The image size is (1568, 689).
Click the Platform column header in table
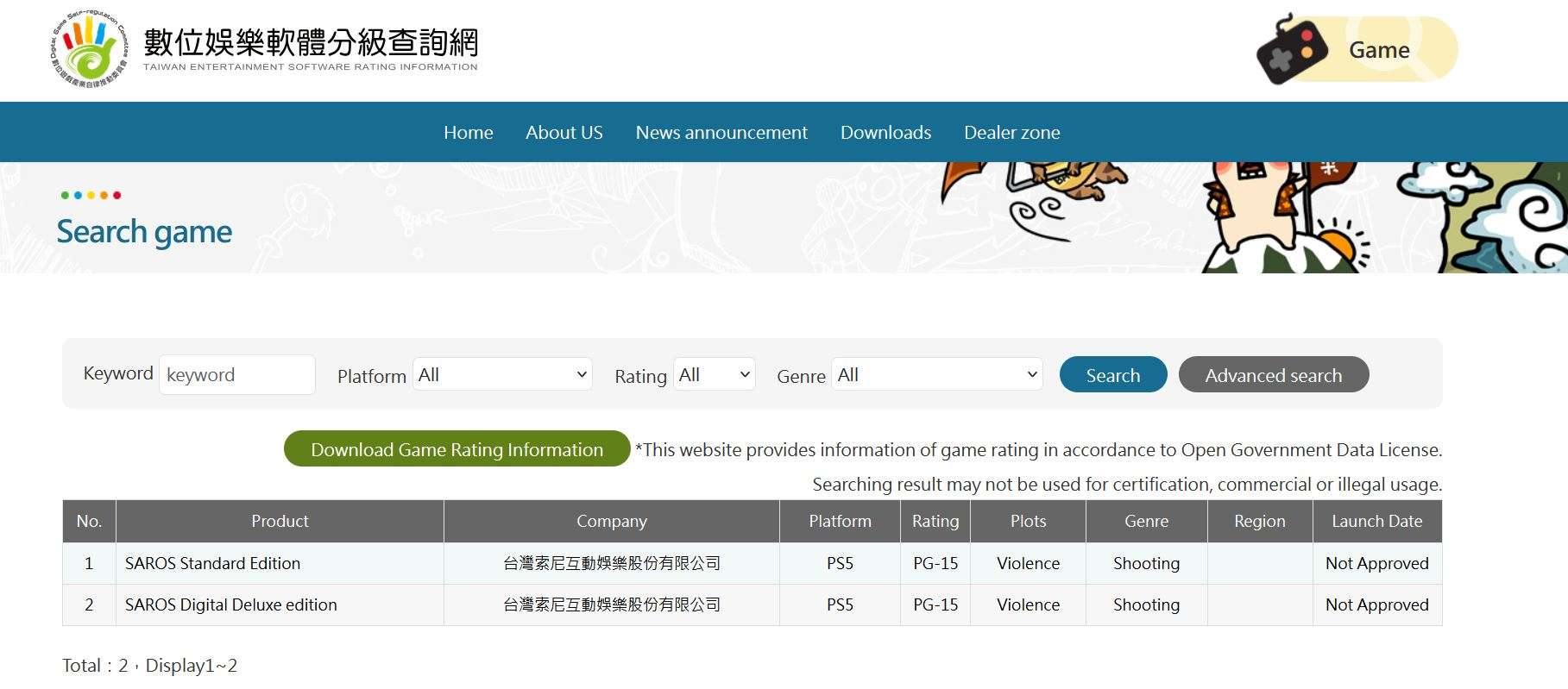click(840, 521)
